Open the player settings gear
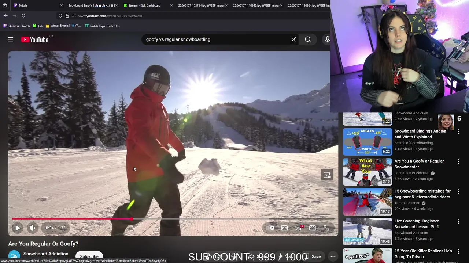 [298, 228]
